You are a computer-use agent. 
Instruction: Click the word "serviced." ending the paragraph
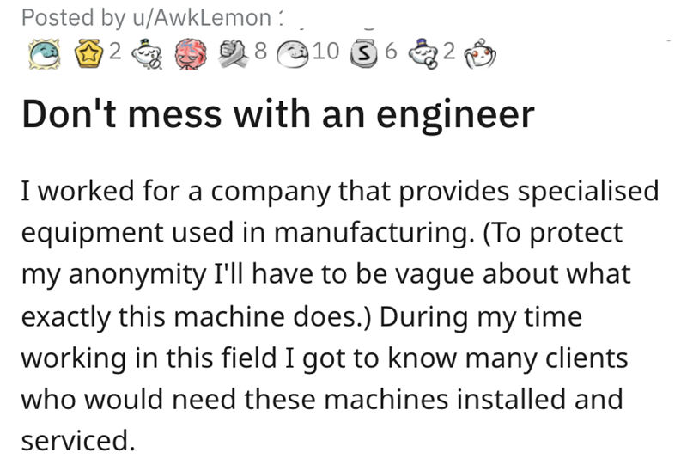77,440
